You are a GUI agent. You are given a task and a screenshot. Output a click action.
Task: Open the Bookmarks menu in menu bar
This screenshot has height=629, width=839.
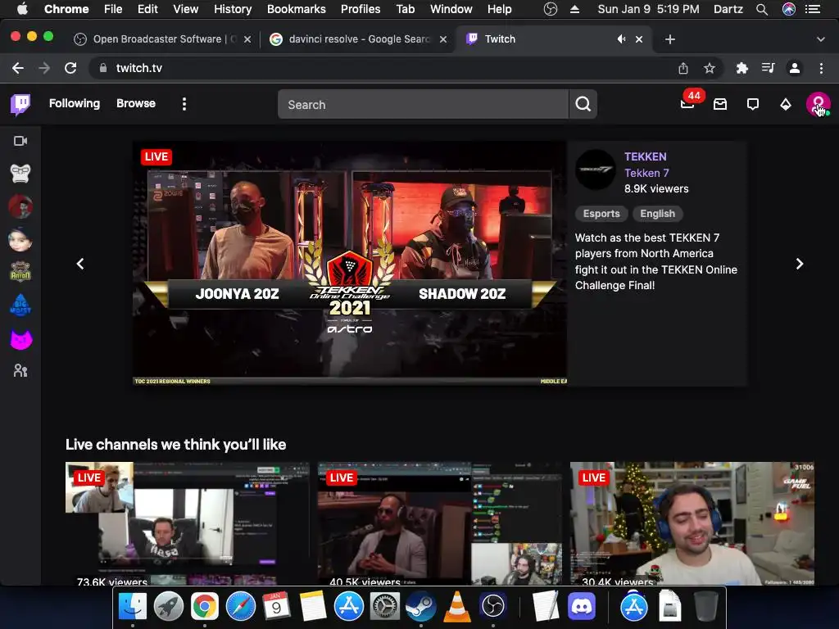[x=297, y=9]
